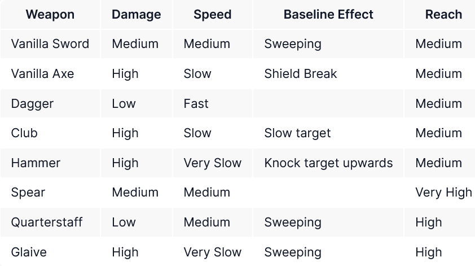
Task: Click Quarterstaff's Low damage cell
Action: tap(124, 223)
